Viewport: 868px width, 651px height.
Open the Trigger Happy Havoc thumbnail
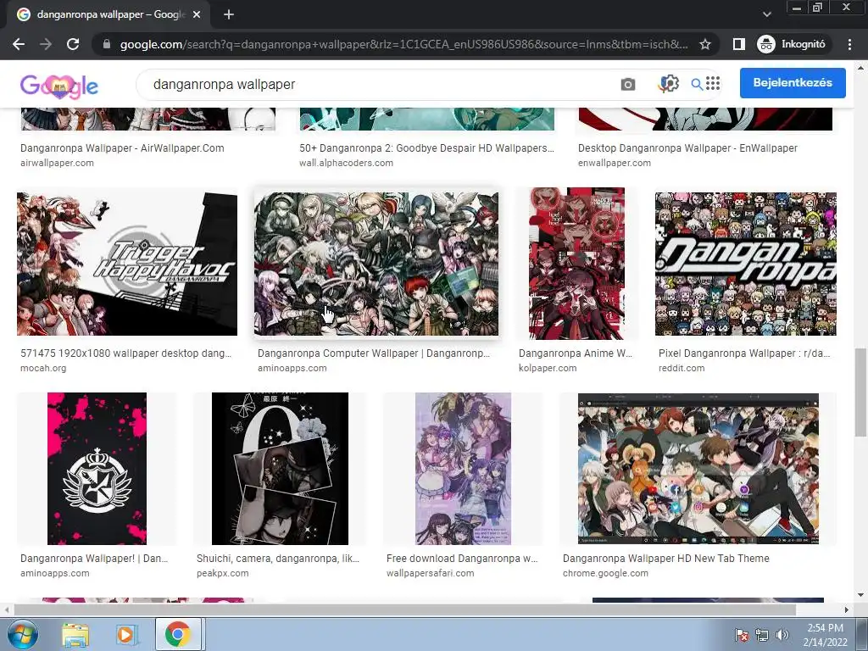(127, 264)
